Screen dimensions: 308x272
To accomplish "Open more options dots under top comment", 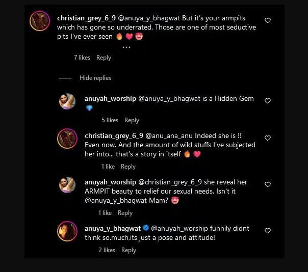I will point(126,47).
